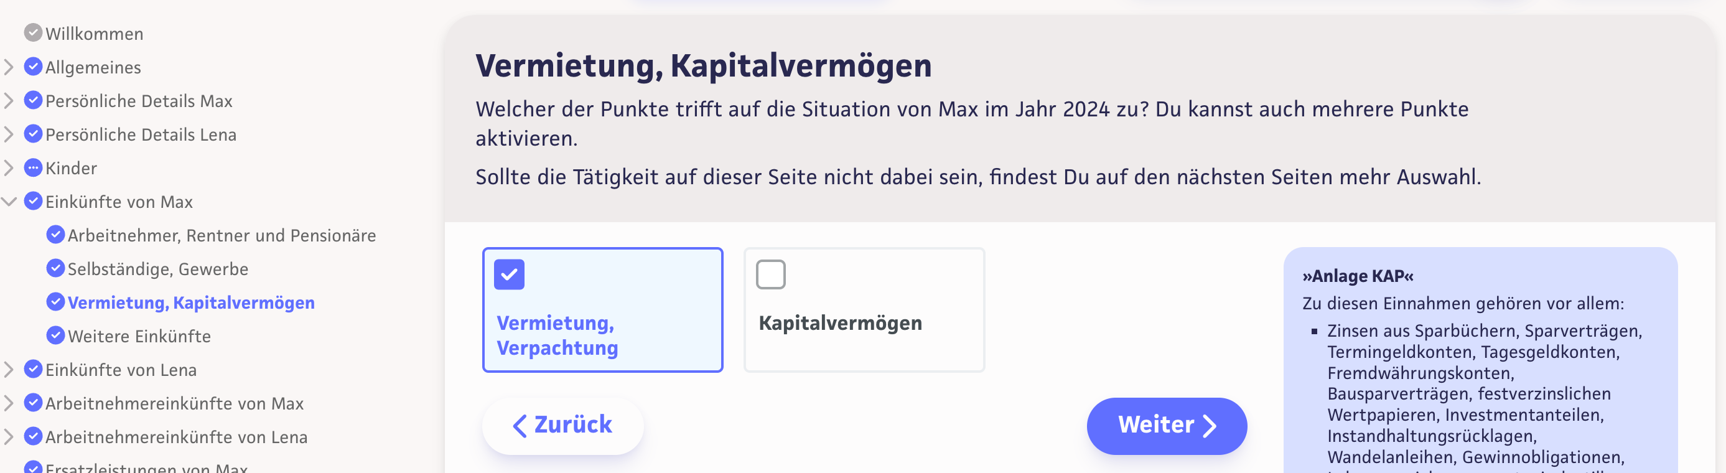
Task: Click the Allgemeines completed checkmark icon
Action: coord(33,67)
